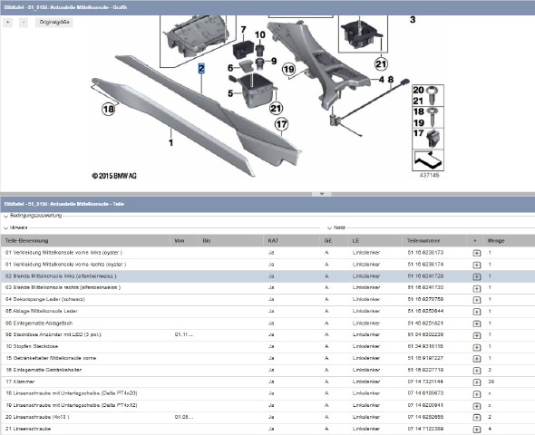
Task: Click the plus column header
Action: 475,241
